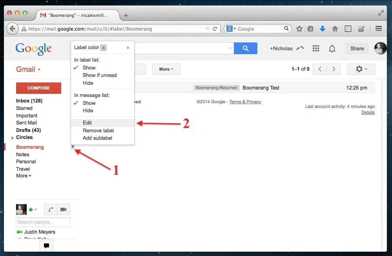Open the More actions dropdown button
392x256 pixels.
166,69
